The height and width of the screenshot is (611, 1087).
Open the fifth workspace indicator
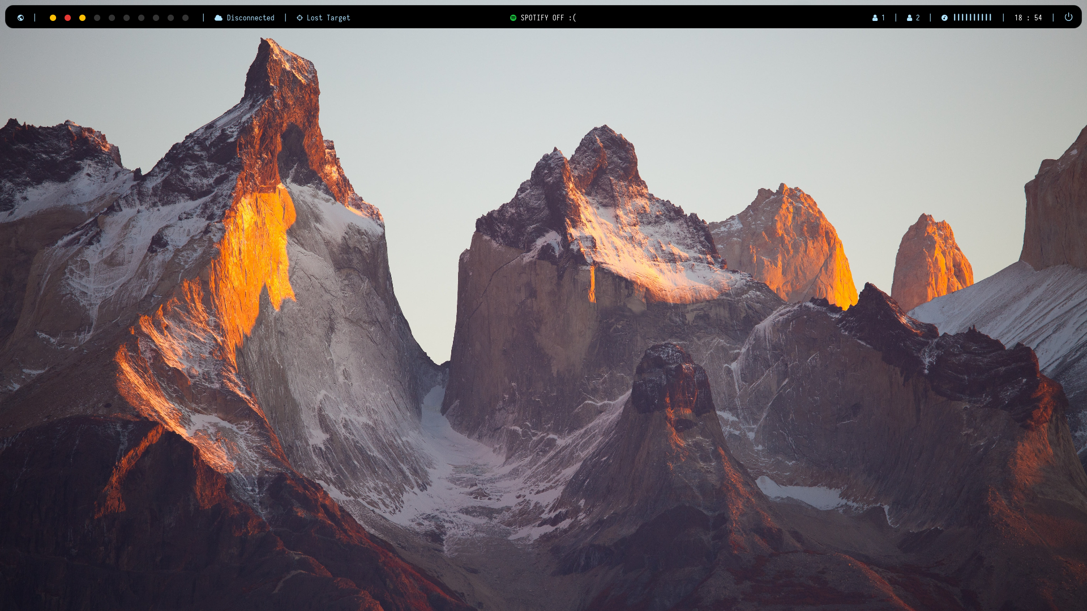pyautogui.click(x=112, y=18)
